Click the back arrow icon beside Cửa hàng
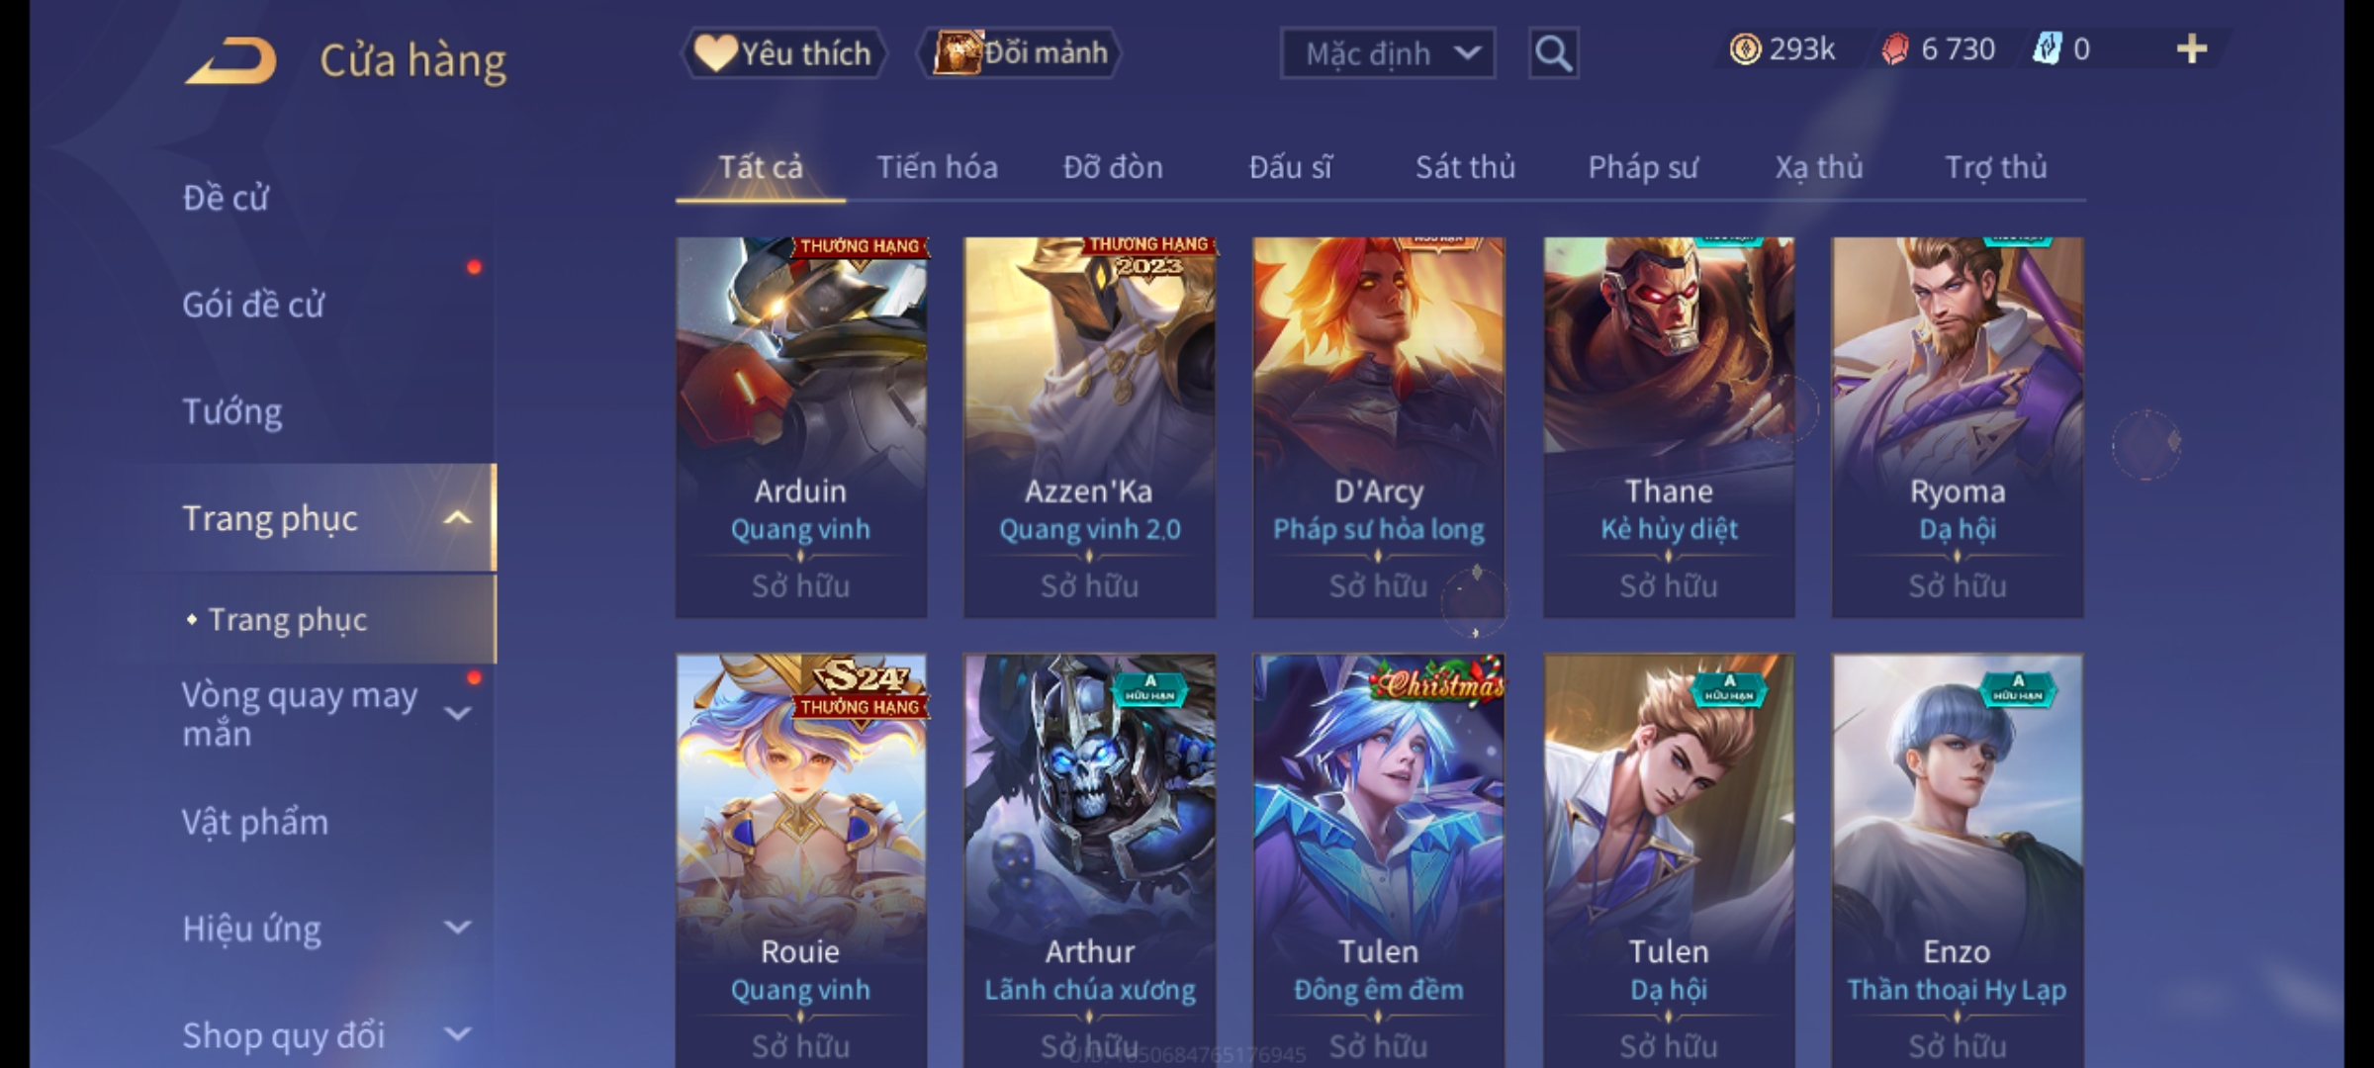 point(230,61)
